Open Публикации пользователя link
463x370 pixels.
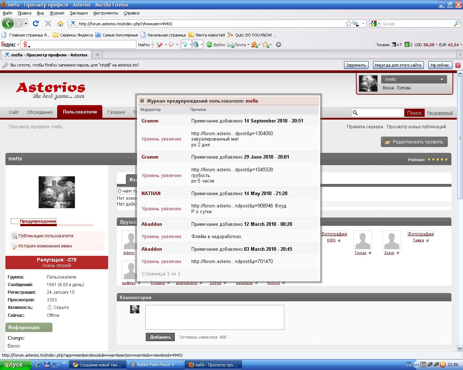(x=46, y=236)
